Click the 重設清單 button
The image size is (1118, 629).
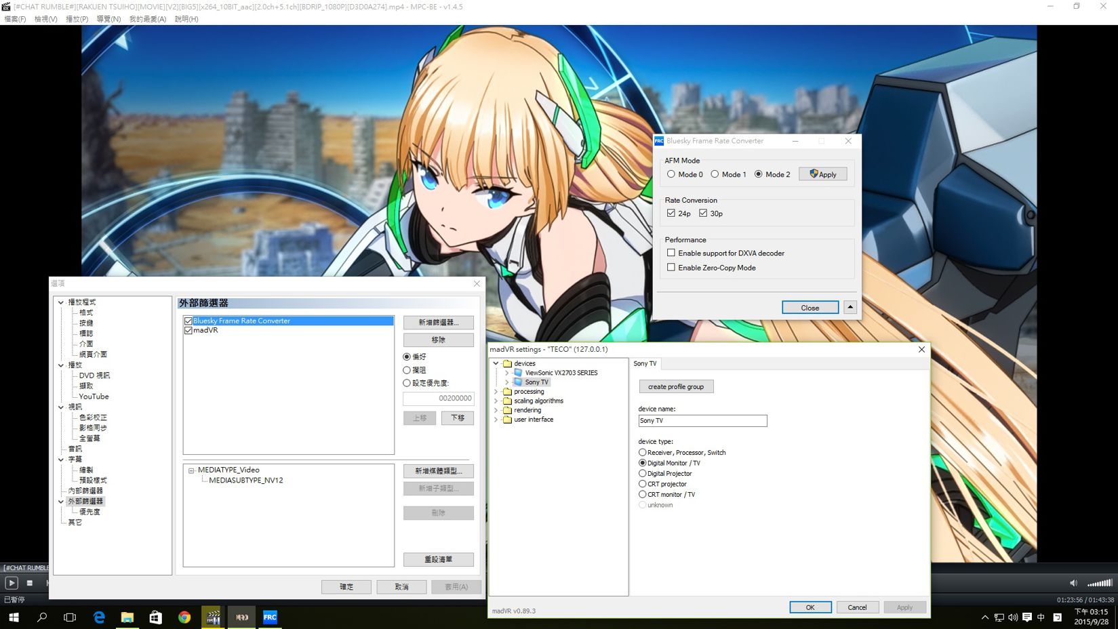[x=439, y=559]
